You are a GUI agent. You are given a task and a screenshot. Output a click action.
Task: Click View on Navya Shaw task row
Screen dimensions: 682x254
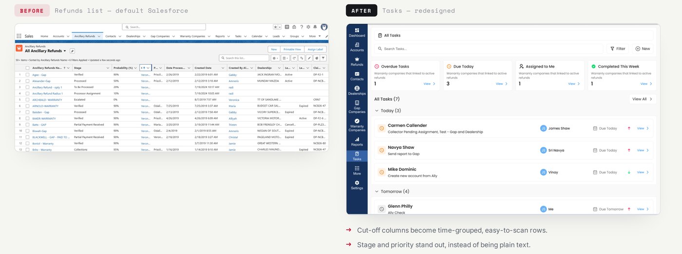click(x=643, y=150)
